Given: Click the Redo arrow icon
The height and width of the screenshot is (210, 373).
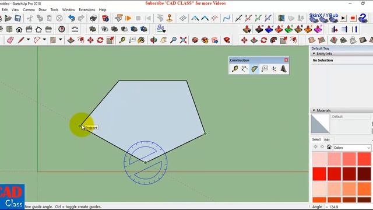Looking at the screenshot, I should [81, 18].
